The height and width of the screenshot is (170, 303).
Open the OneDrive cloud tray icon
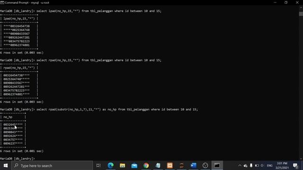pyautogui.click(x=245, y=166)
